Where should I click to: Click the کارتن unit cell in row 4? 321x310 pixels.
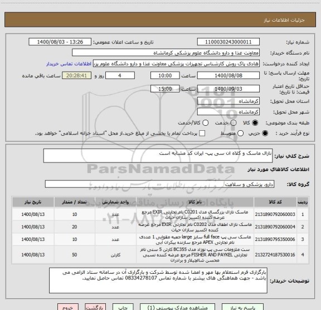tap(115, 255)
